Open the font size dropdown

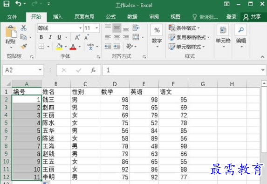(96, 28)
